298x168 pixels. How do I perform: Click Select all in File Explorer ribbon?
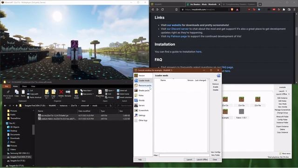pos(122,91)
